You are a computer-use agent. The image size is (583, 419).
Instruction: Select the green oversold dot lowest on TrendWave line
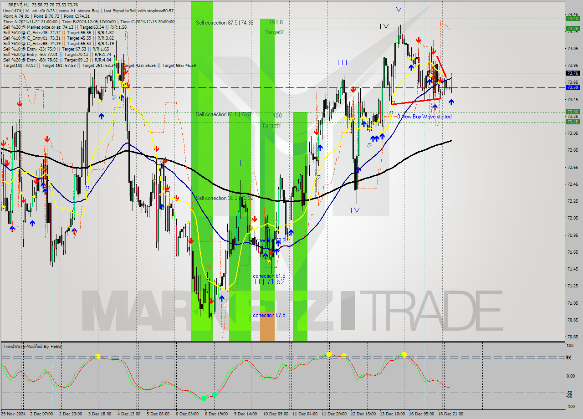coord(204,398)
